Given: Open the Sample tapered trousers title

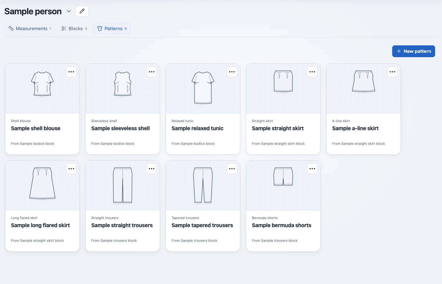Looking at the screenshot, I should click(x=202, y=225).
